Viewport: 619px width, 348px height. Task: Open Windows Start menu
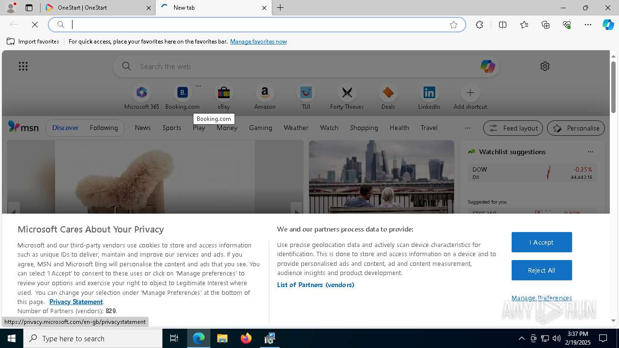tap(12, 338)
